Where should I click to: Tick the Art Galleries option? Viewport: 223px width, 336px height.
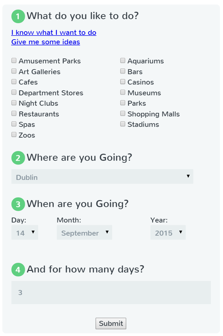pos(14,71)
